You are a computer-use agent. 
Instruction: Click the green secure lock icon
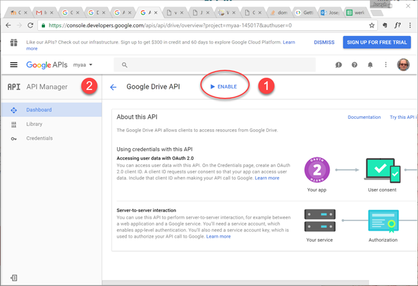44,25
